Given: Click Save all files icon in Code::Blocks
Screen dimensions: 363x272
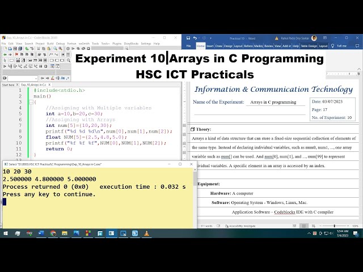Looking at the screenshot, I should 20,49.
